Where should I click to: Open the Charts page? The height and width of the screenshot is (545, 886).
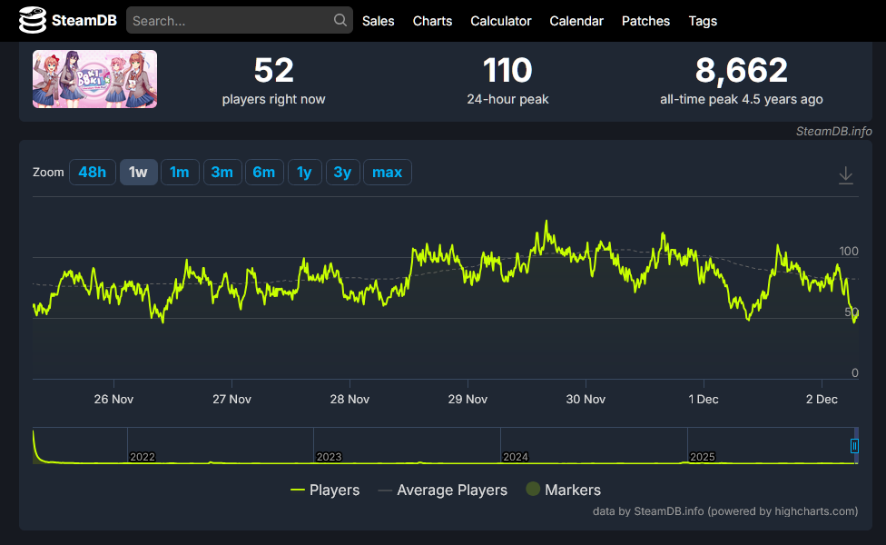coord(432,21)
